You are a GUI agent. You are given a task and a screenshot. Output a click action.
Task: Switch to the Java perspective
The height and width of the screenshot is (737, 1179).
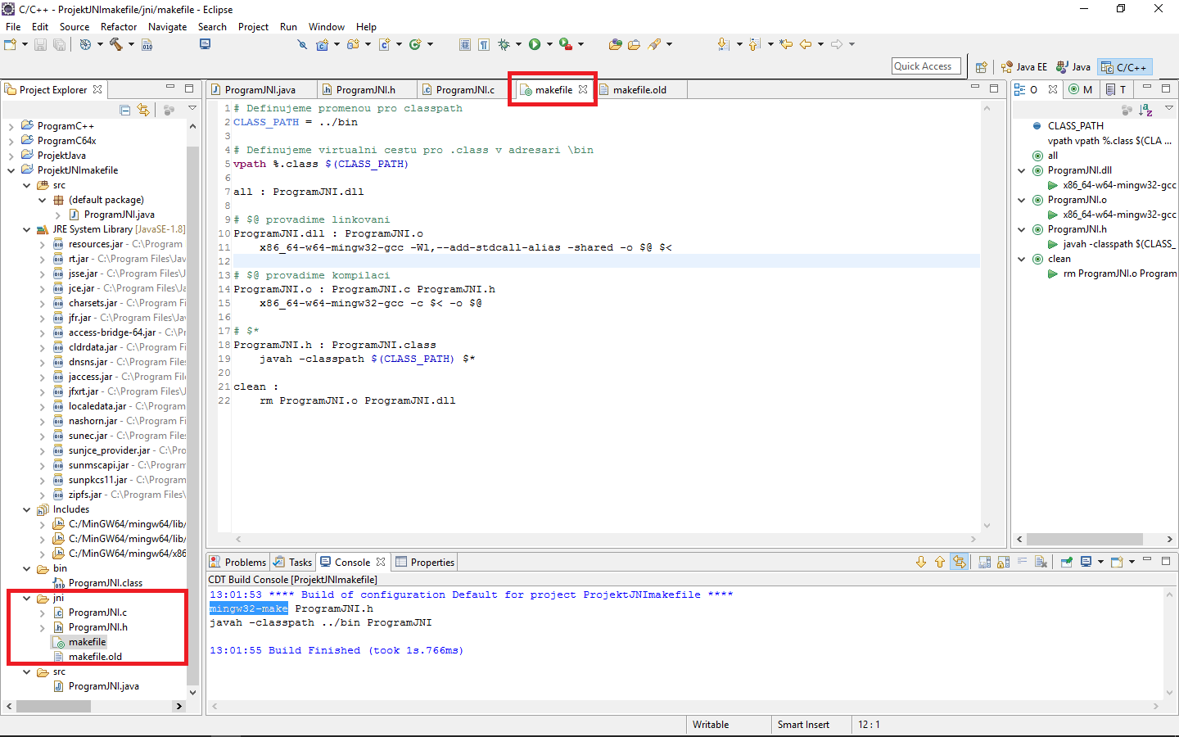click(1073, 66)
